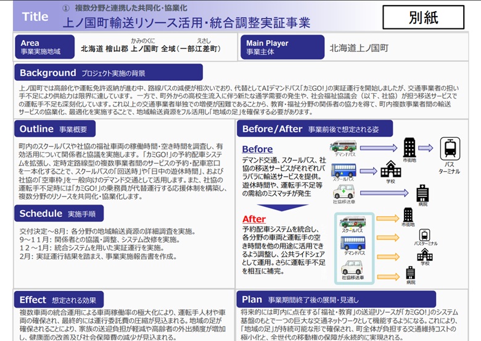Click the schedule line starting 2月
The image size is (481, 341).
98,256
